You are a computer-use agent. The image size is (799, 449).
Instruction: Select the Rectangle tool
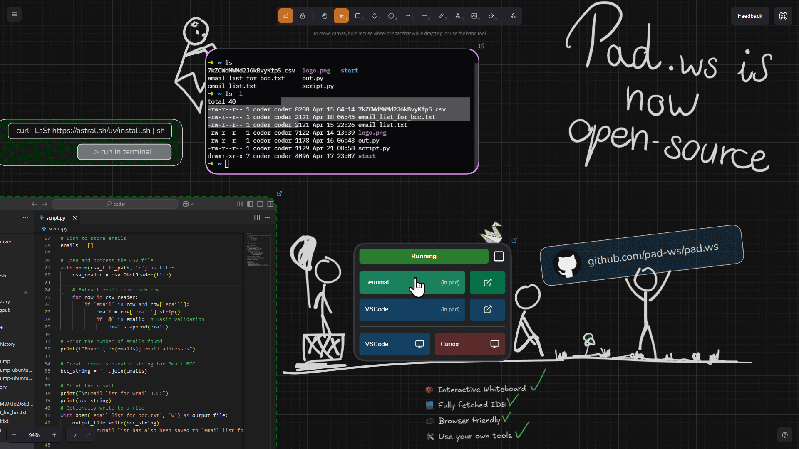coord(358,16)
